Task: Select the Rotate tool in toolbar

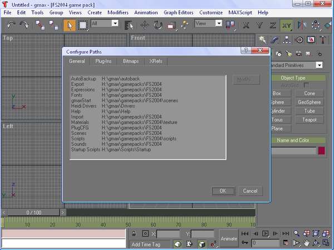Action: click(158, 24)
